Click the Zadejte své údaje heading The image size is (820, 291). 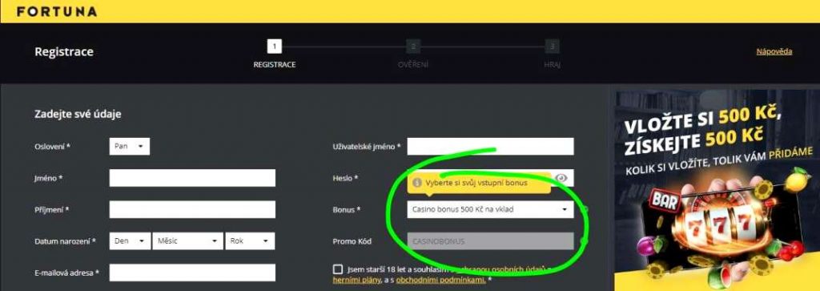pos(78,114)
